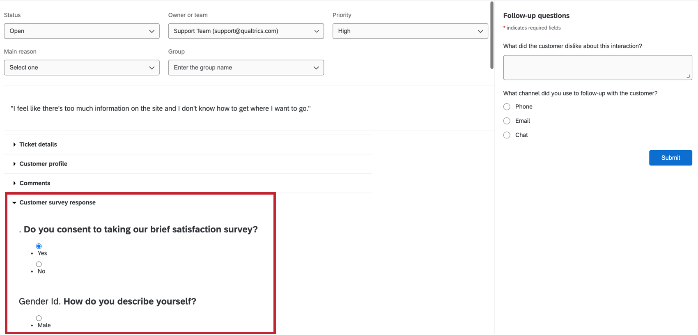Image resolution: width=698 pixels, height=335 pixels.
Task: Expand the Ticket details section
Action: click(x=38, y=145)
